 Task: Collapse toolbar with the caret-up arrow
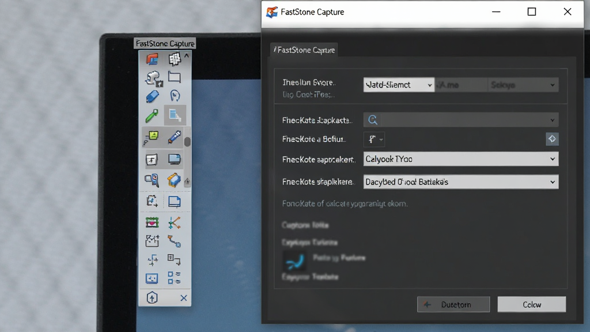187,55
